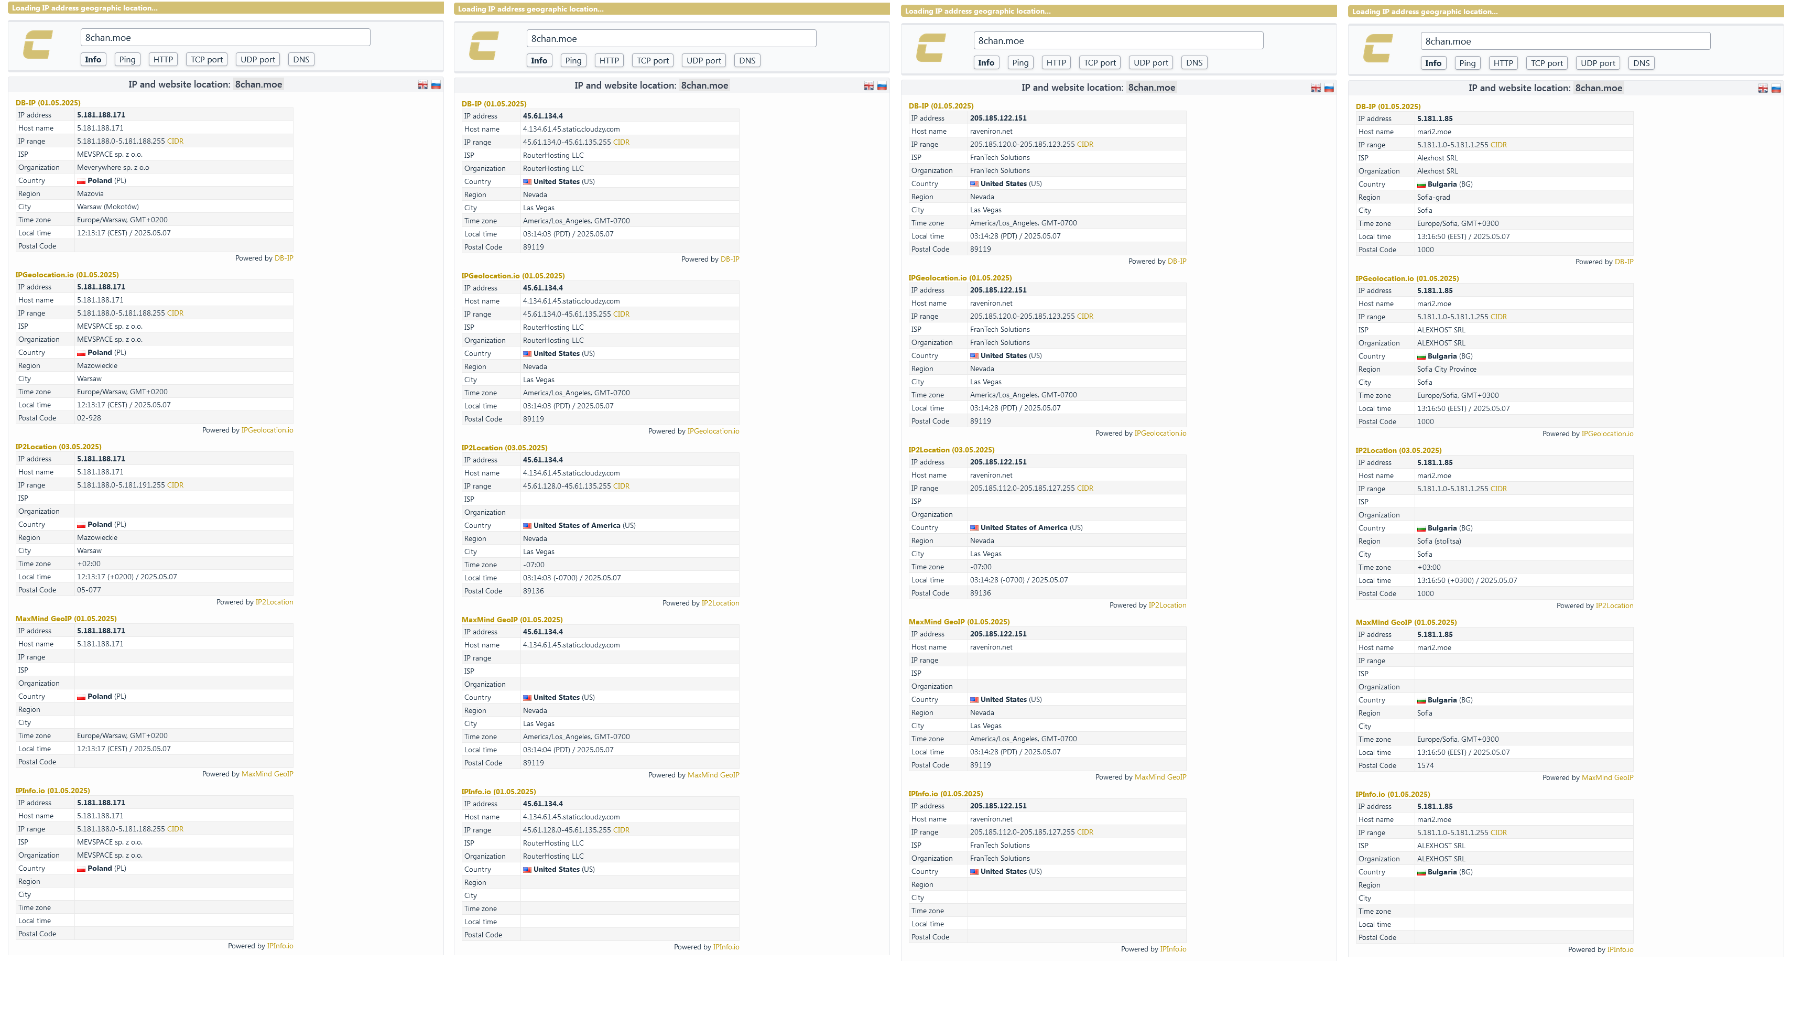This screenshot has width=1803, height=1017.
Task: Follow IPInfo.io powered-by link in the raveniron.net panel
Action: coord(1173,950)
